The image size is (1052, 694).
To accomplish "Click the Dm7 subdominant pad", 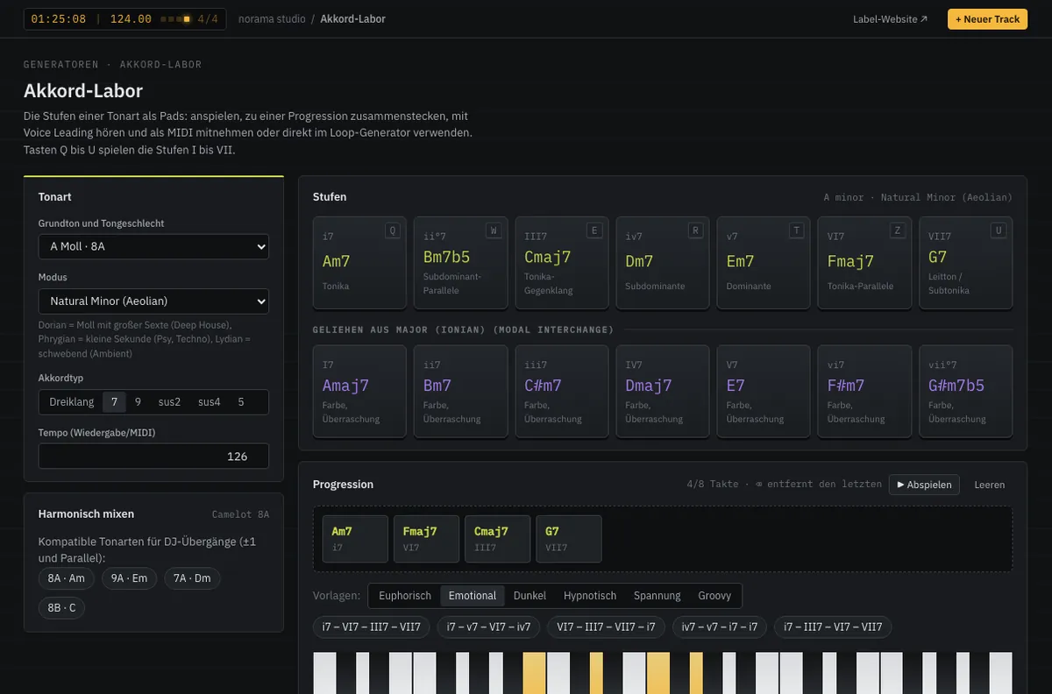I will coord(663,263).
